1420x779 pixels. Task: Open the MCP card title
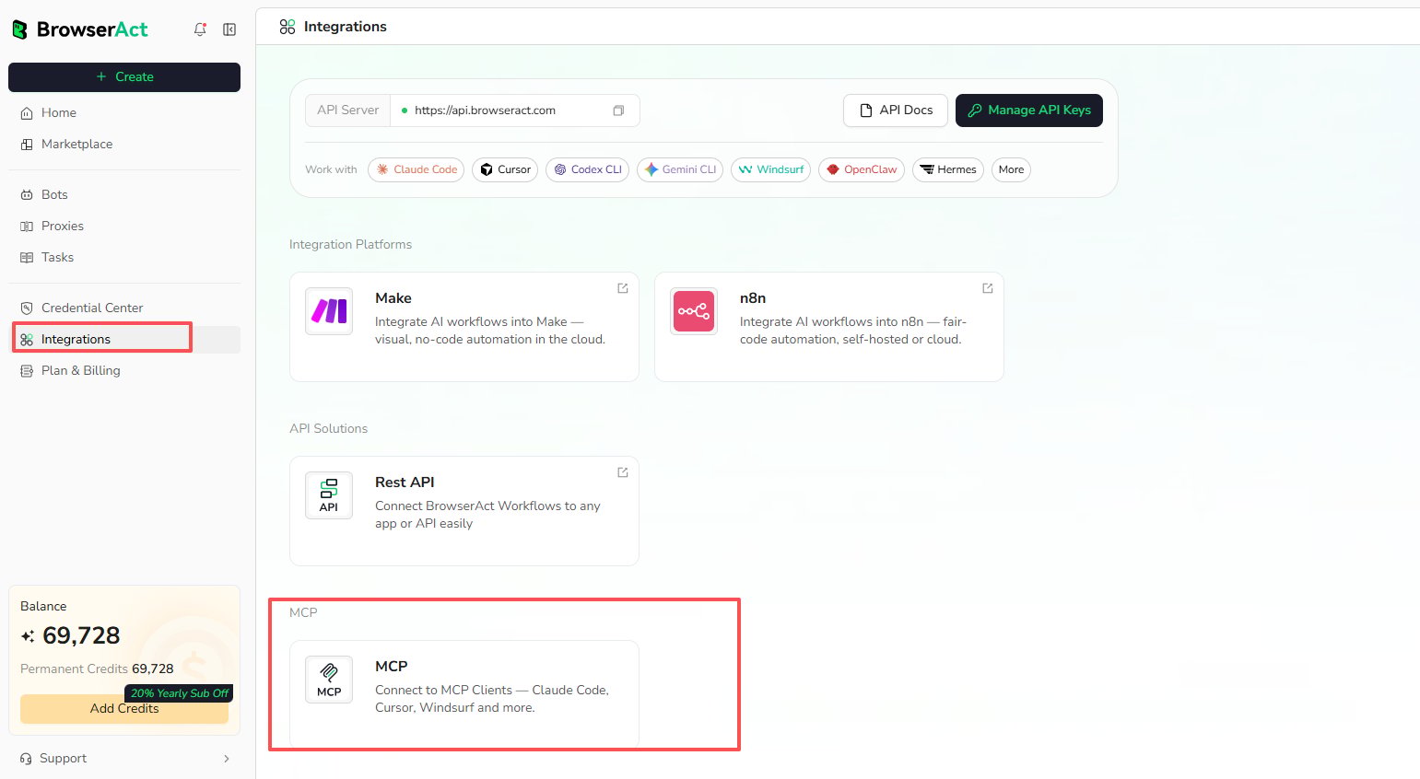click(392, 667)
